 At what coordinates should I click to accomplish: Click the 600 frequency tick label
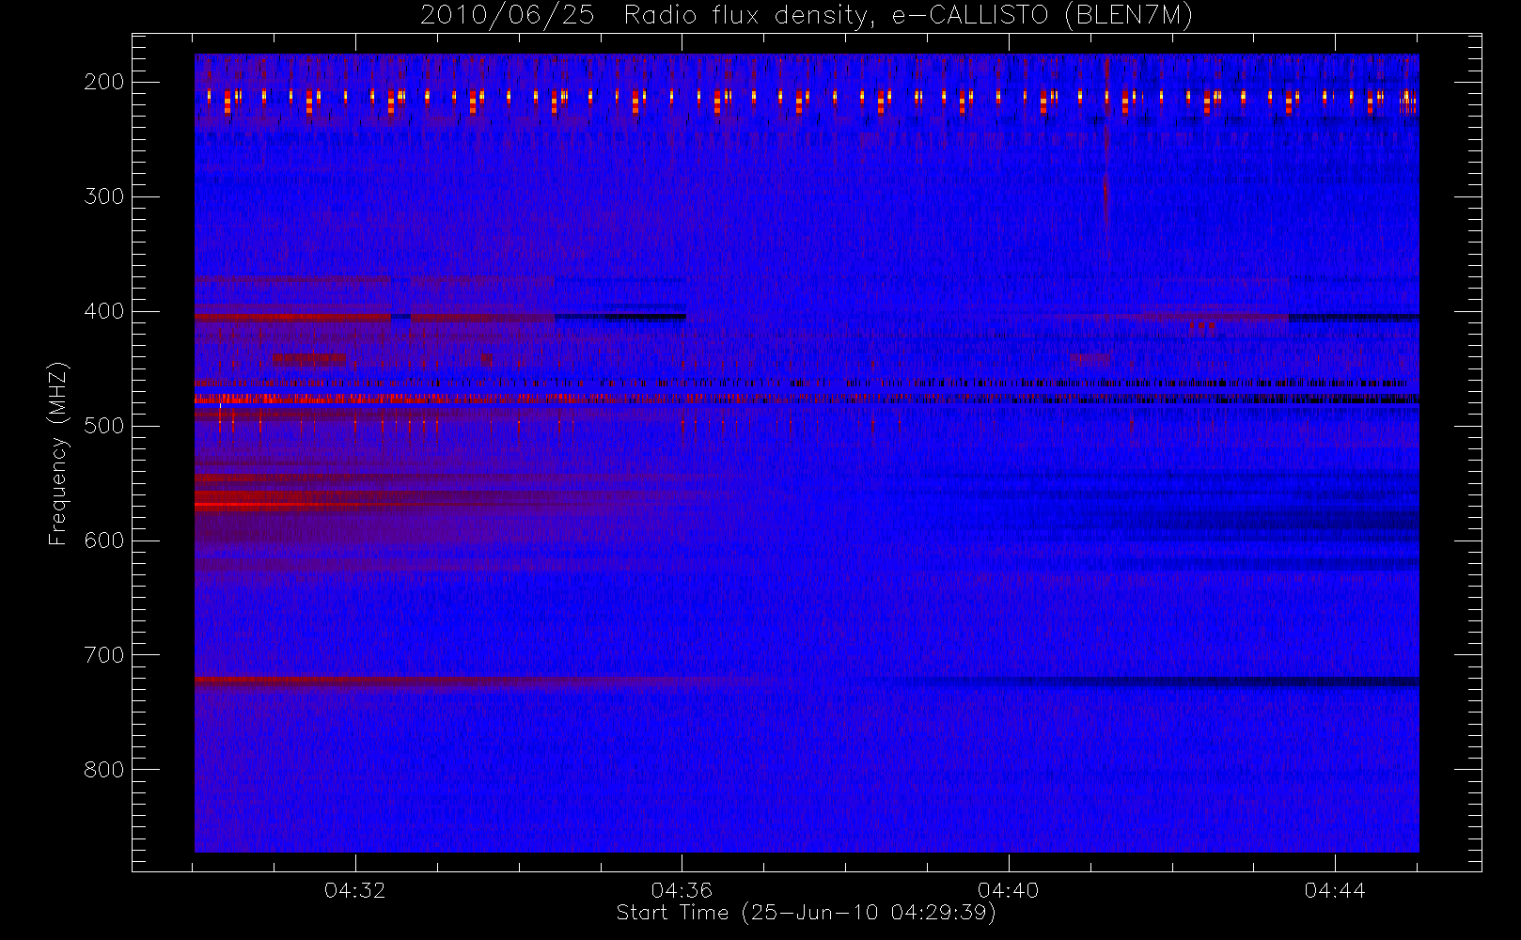pos(104,540)
